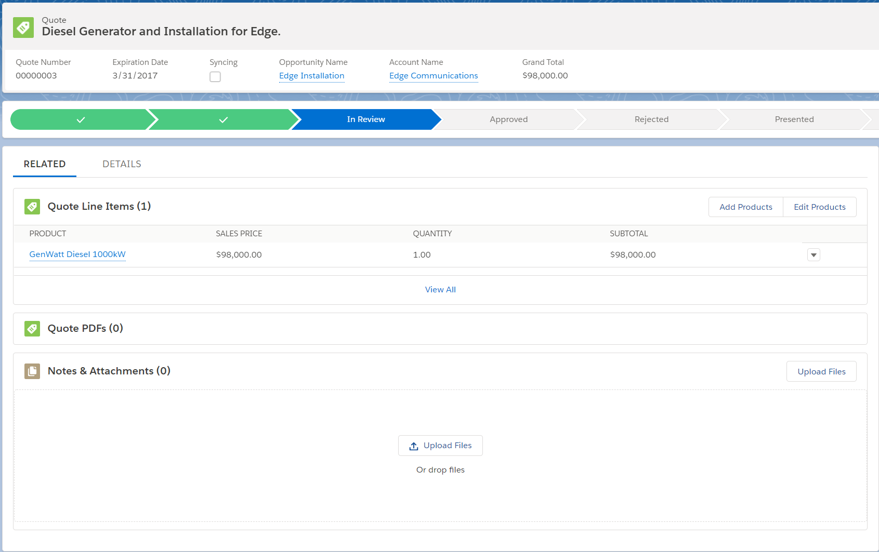Select the Approved stage in path

point(508,119)
